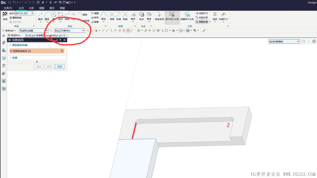Click the Fix Curve (固定曲线) tool
The image size is (317, 178).
click(x=159, y=16)
